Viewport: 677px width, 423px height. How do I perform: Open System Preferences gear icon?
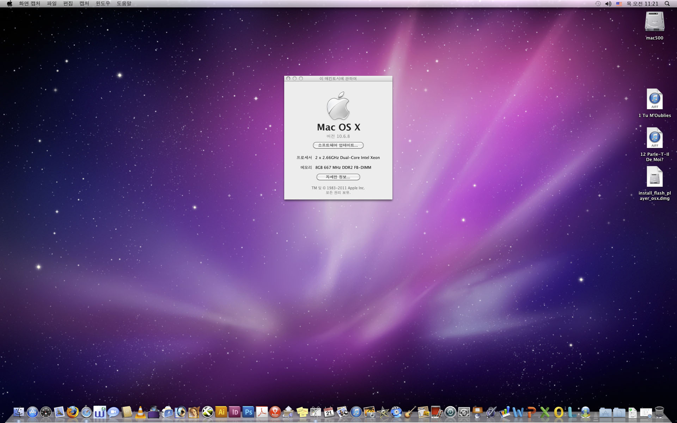464,412
